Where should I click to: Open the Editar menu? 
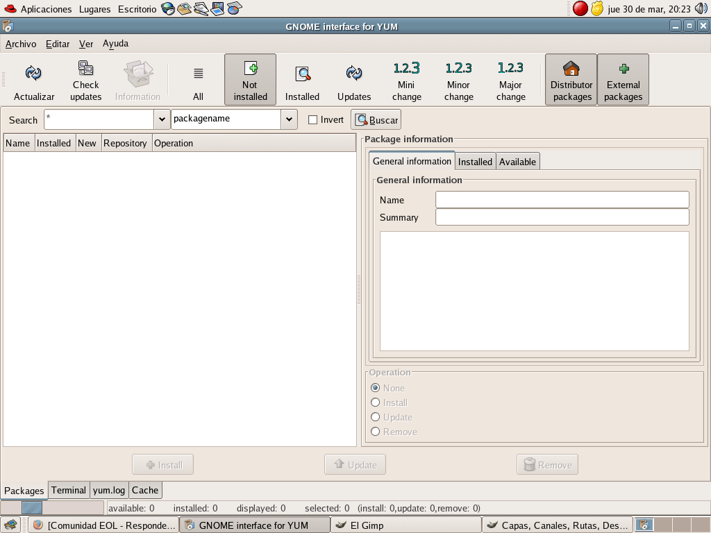pyautogui.click(x=58, y=44)
